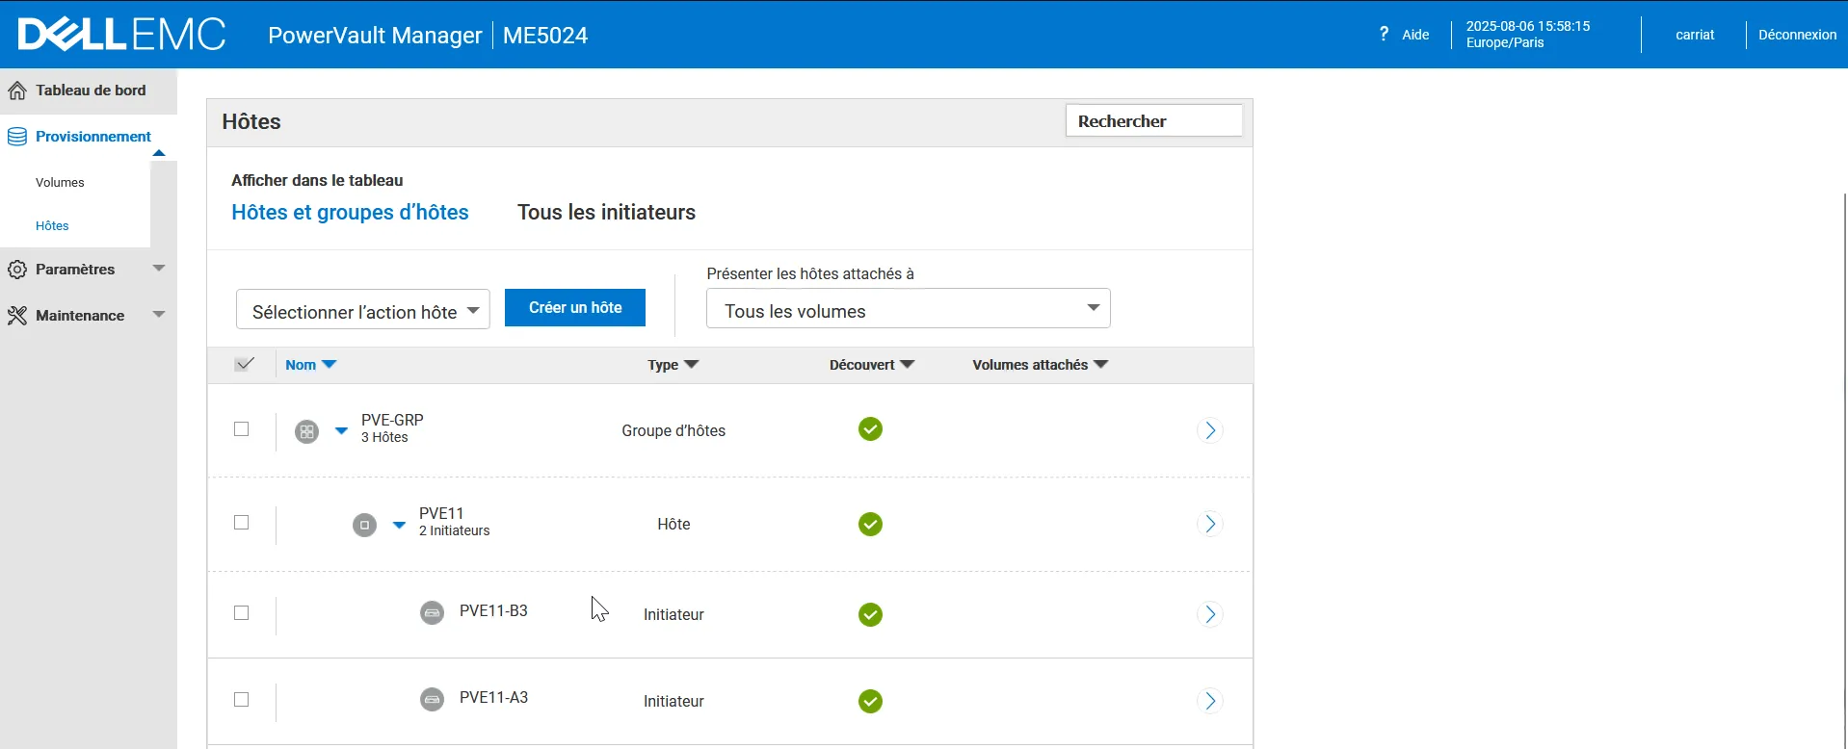Screen dimensions: 1848x749
Task: Switch to the Tous les initiateurs tab
Action: coord(606,213)
